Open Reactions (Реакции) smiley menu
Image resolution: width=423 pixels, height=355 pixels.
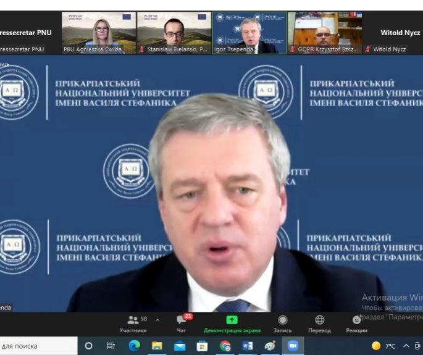pos(356,324)
